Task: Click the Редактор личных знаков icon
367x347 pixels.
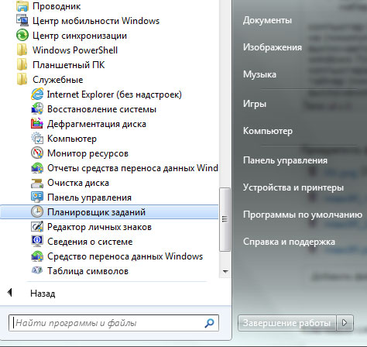Action: pos(37,227)
